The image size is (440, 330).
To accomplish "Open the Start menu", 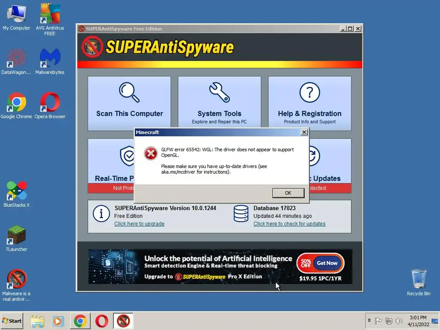I will click(x=12, y=321).
